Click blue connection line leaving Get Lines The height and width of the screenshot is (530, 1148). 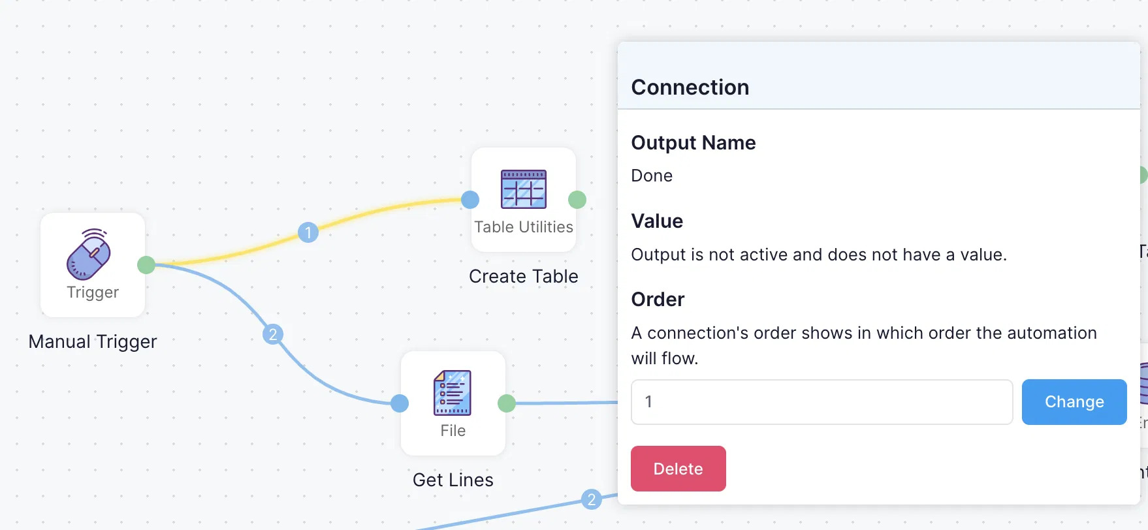(562, 403)
